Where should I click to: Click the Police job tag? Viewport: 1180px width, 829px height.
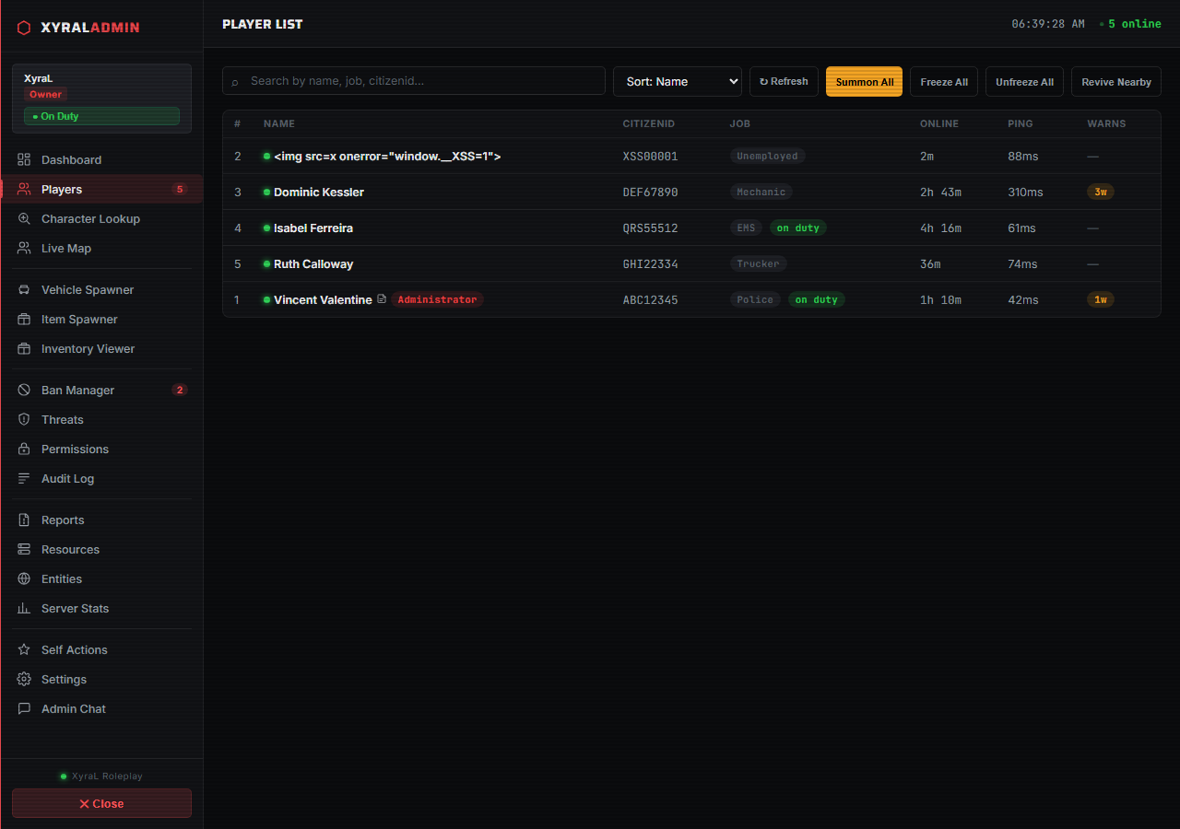click(x=755, y=299)
